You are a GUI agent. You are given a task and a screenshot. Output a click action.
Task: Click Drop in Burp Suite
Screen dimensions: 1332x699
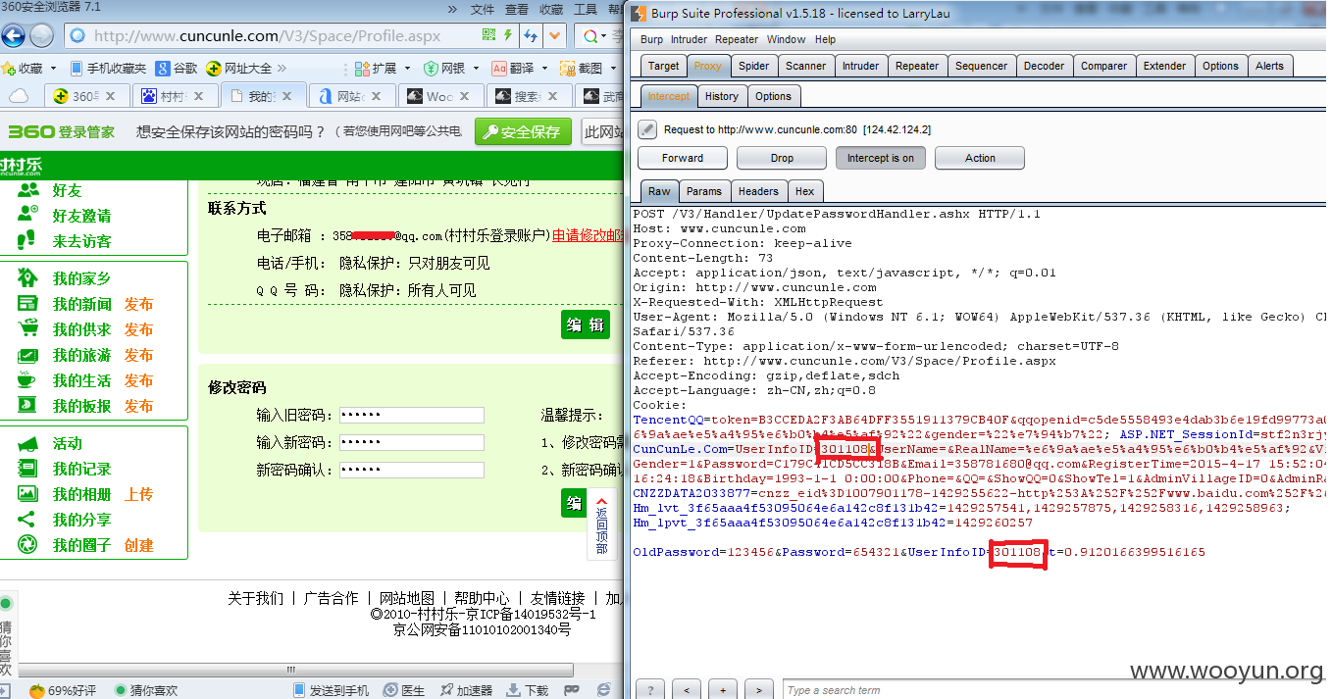pyautogui.click(x=782, y=158)
